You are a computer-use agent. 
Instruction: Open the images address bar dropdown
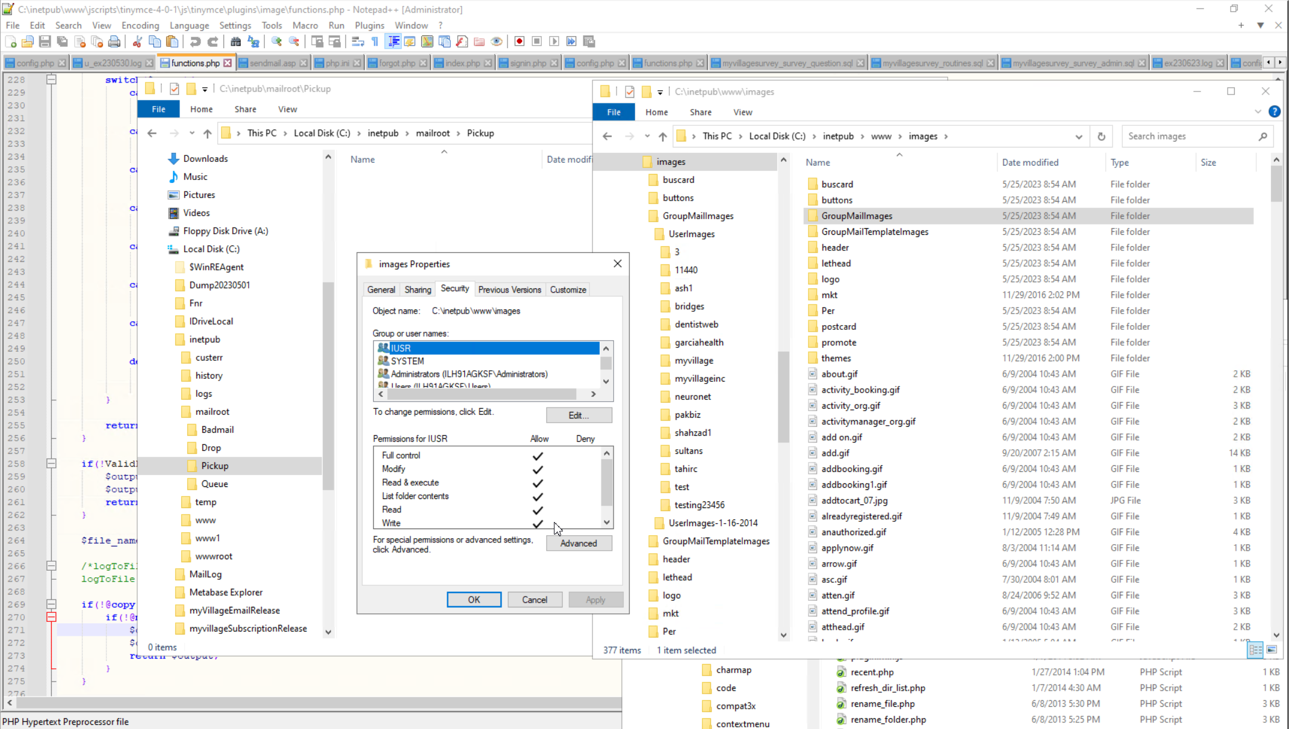(1079, 137)
